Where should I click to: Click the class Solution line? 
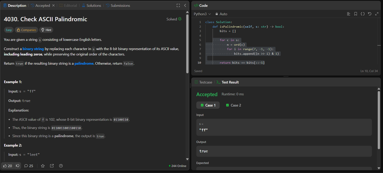click(x=219, y=22)
